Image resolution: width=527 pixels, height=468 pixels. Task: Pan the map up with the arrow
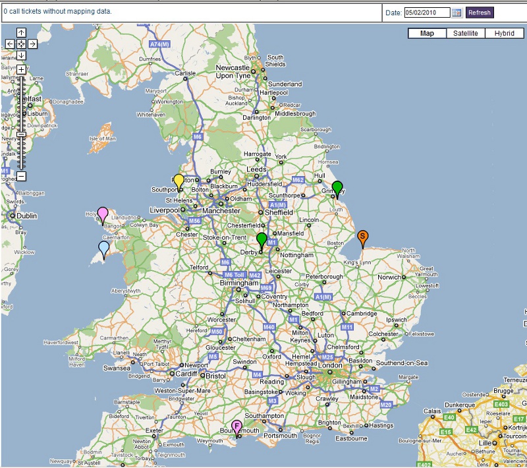[x=21, y=32]
